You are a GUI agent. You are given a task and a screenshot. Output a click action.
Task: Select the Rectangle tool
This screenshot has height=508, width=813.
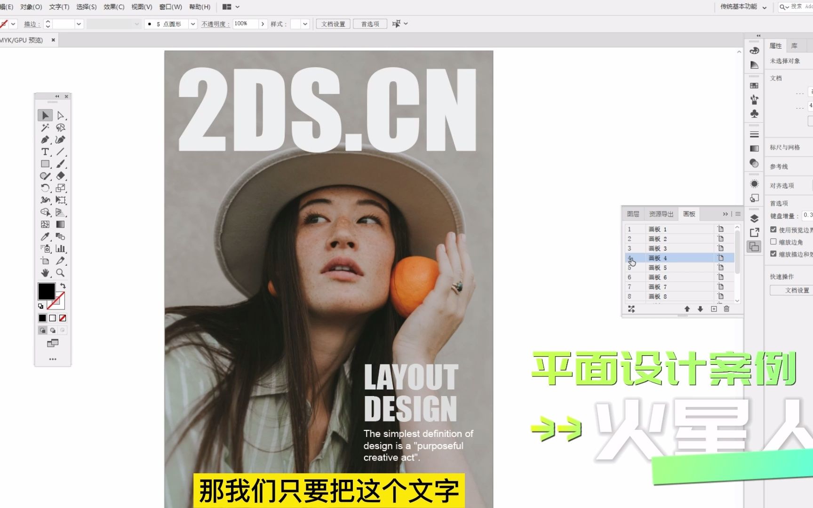45,164
